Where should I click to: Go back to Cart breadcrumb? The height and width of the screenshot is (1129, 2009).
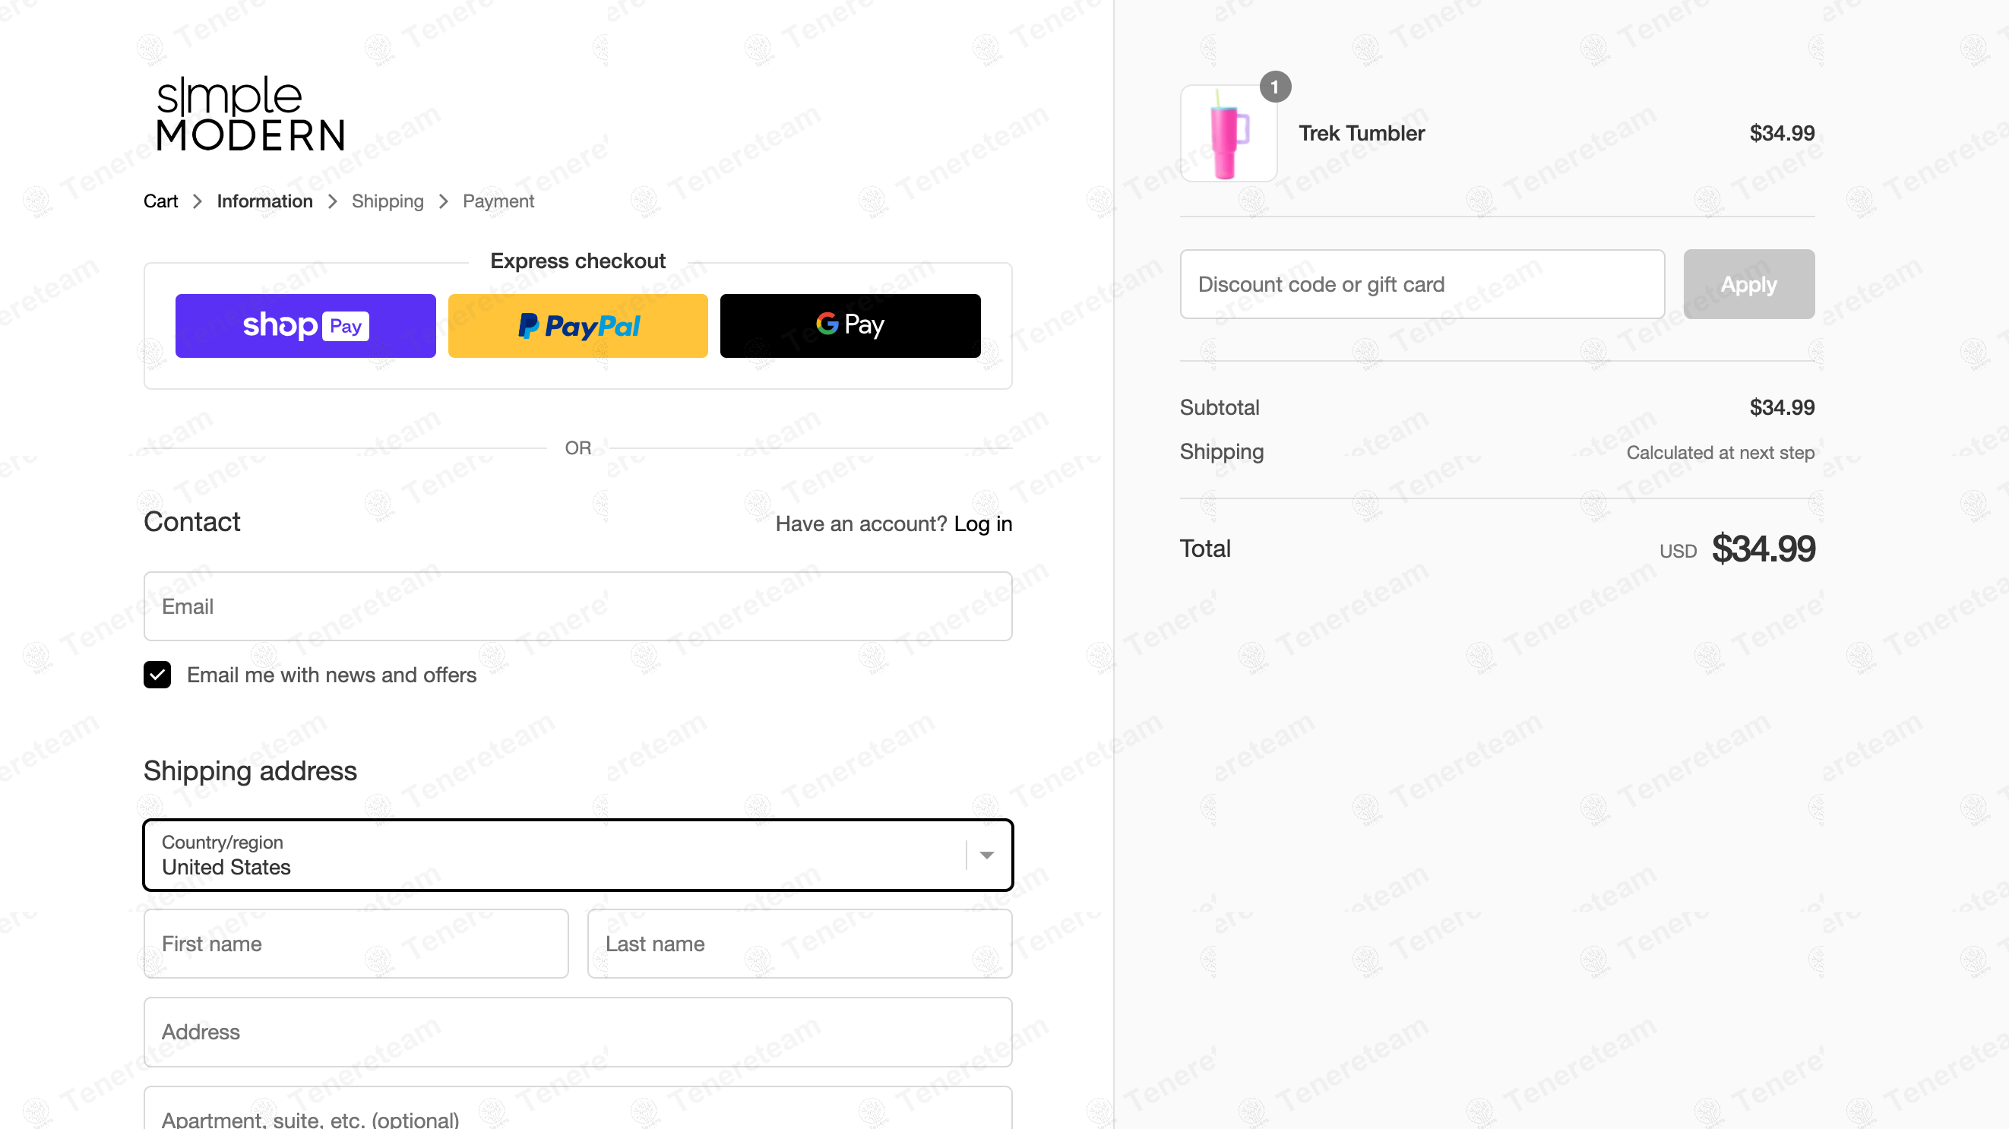(x=160, y=201)
